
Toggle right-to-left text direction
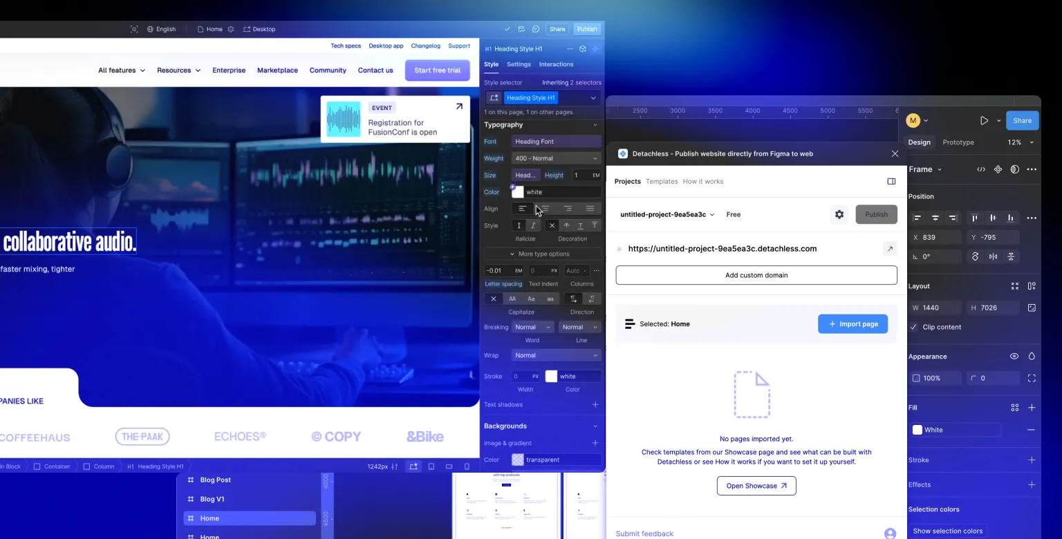(x=591, y=299)
